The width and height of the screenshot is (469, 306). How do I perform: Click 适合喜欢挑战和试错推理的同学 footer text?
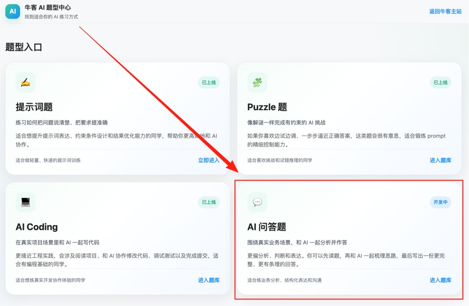(280, 161)
